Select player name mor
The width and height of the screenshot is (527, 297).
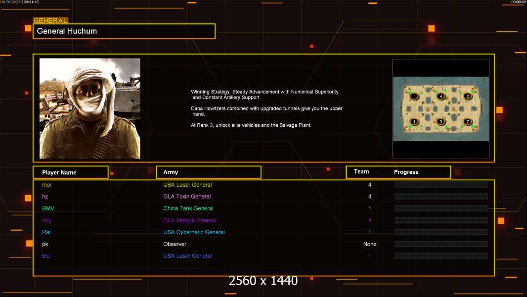coord(46,185)
